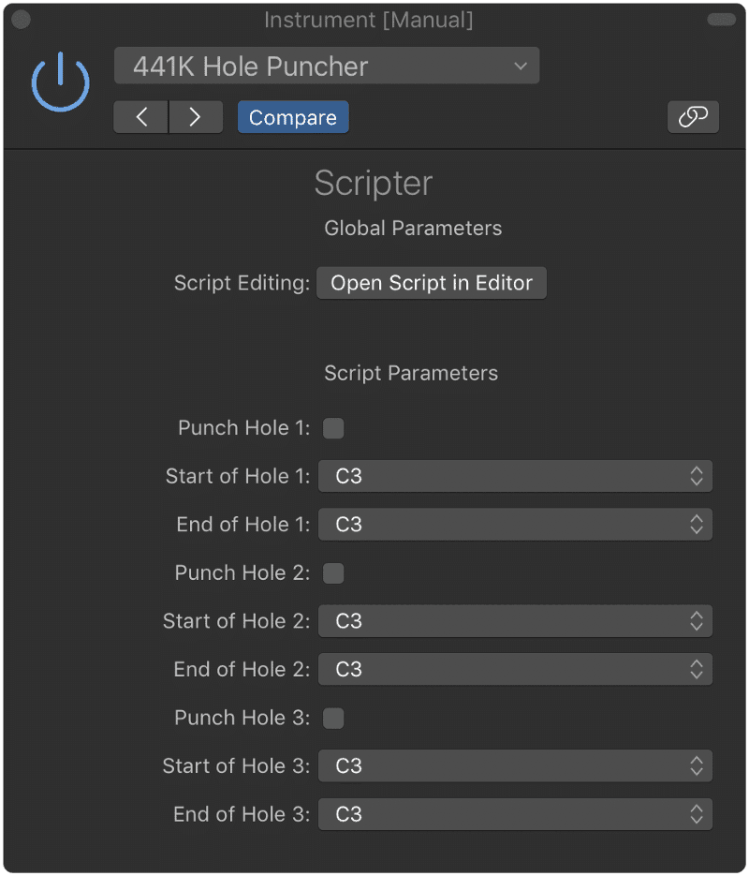
Task: Open the 441K Hole Puncher preset dropdown
Action: 327,66
